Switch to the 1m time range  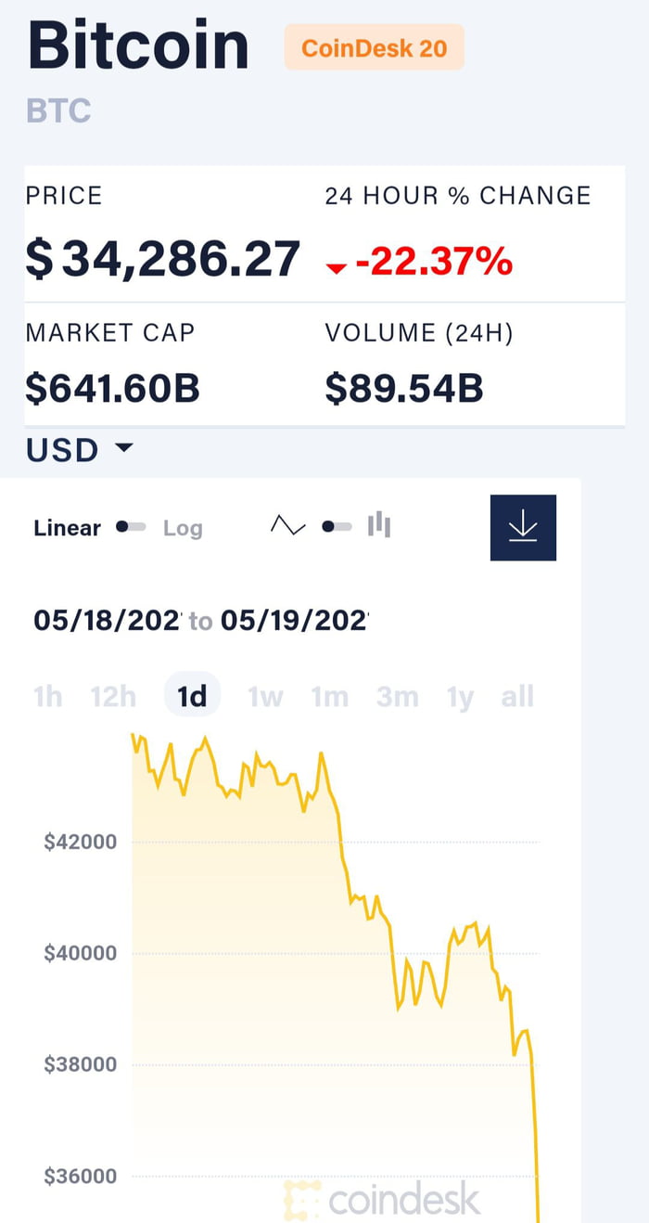(329, 696)
